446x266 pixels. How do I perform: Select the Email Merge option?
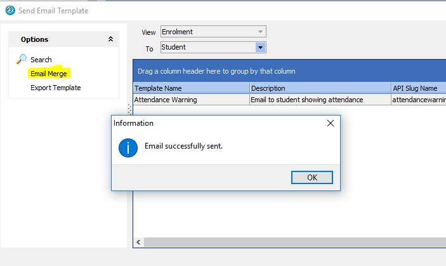click(49, 74)
